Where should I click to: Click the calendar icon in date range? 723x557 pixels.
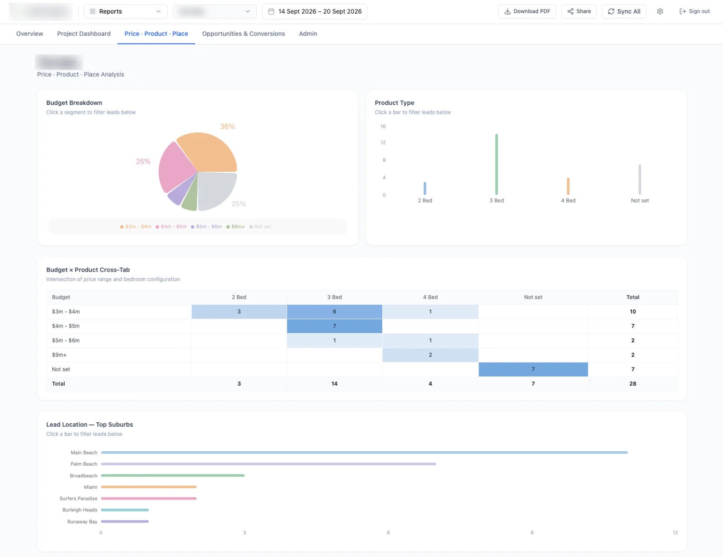(271, 11)
